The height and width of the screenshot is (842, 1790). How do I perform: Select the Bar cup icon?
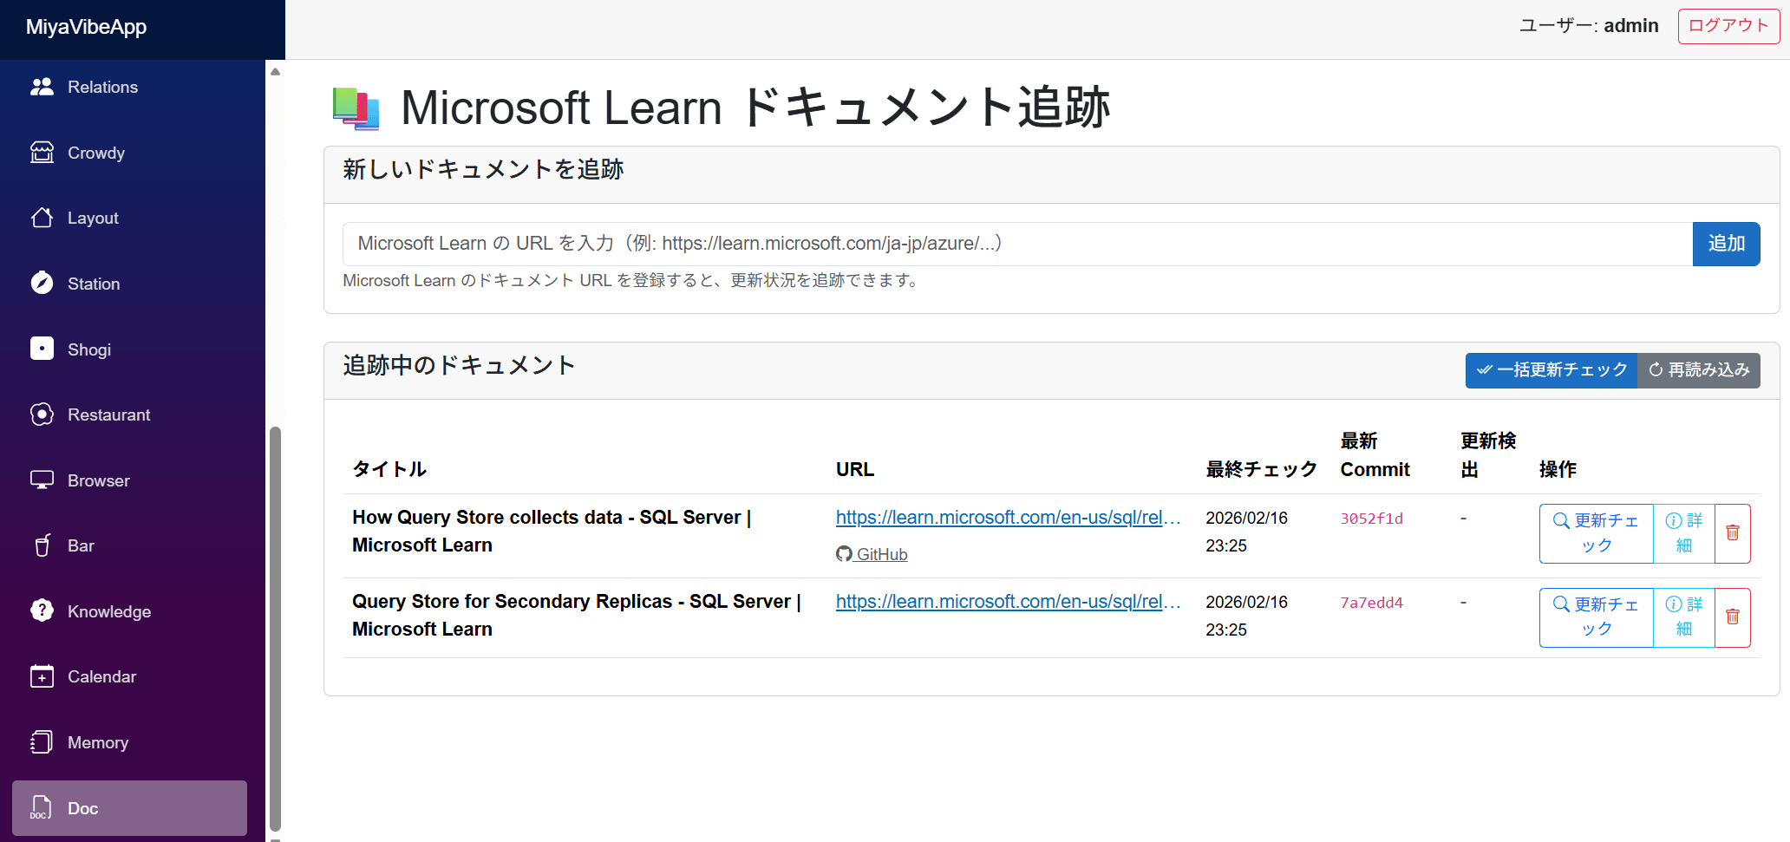(x=42, y=545)
